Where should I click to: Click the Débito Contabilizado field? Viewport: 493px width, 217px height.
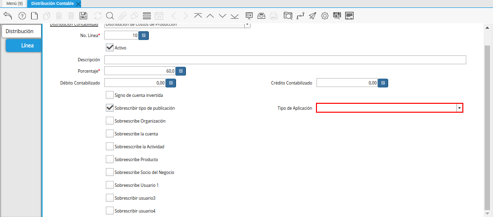pos(135,83)
